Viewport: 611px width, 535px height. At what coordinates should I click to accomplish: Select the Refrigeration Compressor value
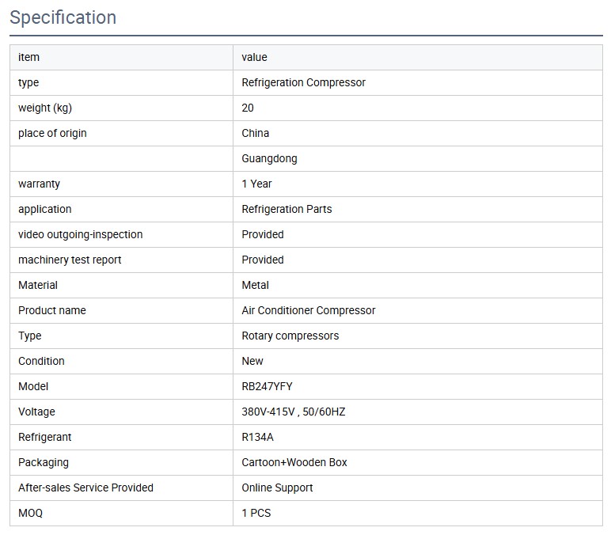pos(303,82)
